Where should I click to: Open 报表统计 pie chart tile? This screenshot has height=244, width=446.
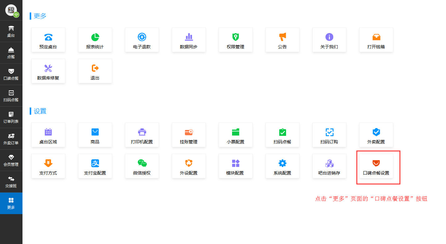[95, 40]
